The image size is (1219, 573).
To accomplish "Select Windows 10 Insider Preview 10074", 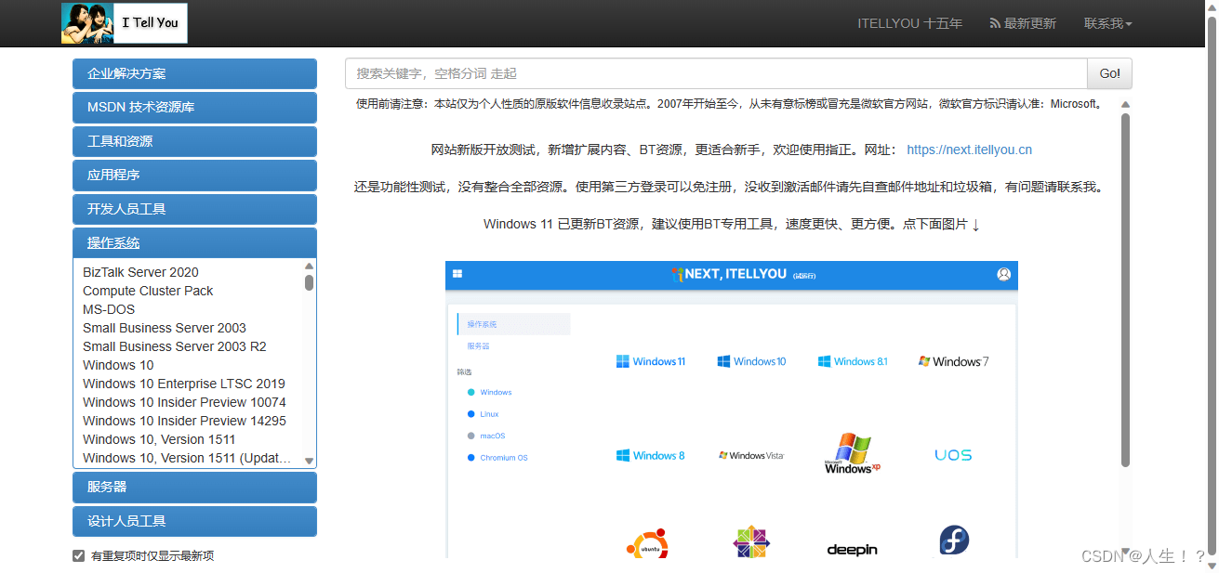I will tap(184, 402).
